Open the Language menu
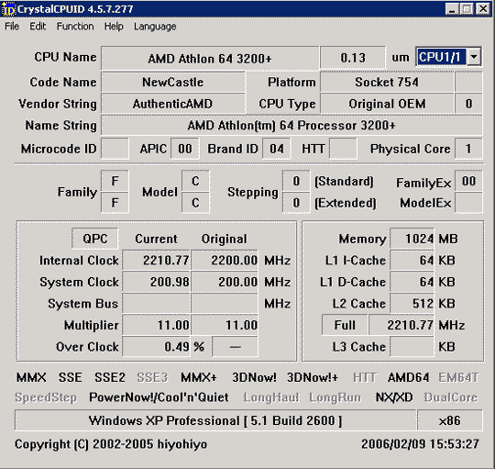Screen dimensions: 495x469 coord(155,27)
